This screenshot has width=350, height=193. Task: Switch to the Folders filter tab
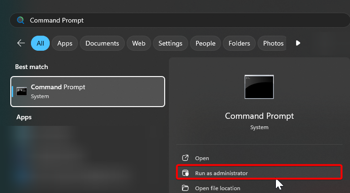239,43
